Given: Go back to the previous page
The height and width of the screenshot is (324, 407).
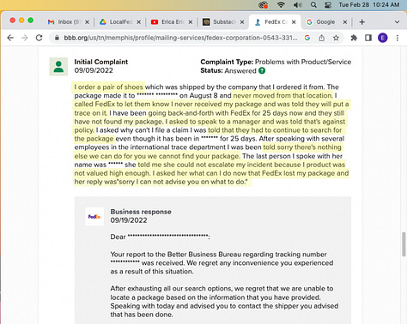Looking at the screenshot, I should pos(10,38).
